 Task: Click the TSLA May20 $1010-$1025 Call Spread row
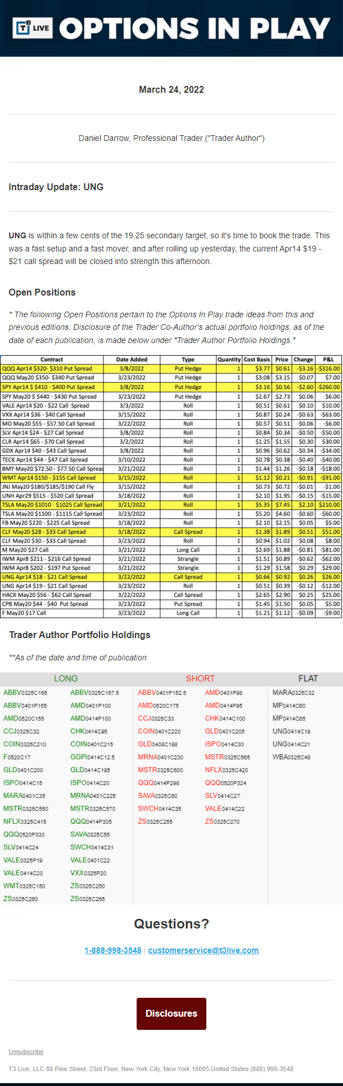(x=51, y=505)
